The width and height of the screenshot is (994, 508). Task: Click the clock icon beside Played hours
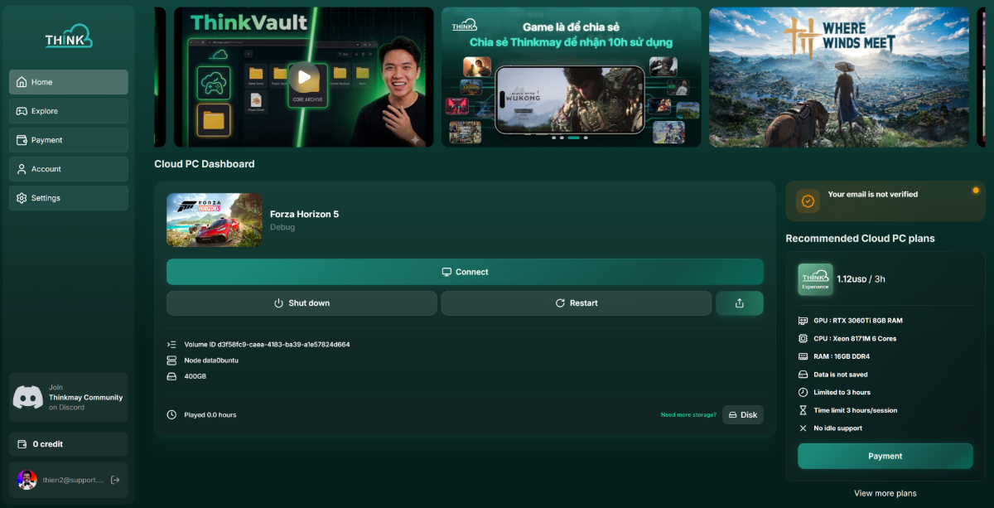pyautogui.click(x=171, y=414)
